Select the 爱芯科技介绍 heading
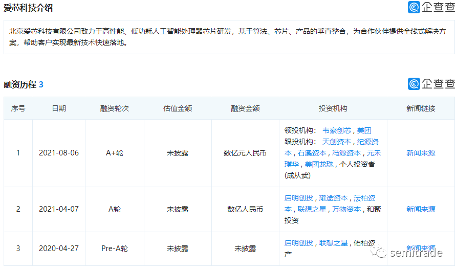The width and height of the screenshot is (457, 271). click(x=28, y=8)
